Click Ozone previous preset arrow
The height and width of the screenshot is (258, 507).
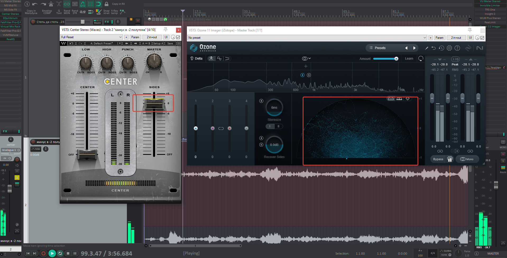coord(406,48)
